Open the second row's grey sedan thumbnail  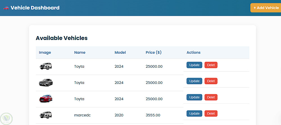(x=46, y=82)
